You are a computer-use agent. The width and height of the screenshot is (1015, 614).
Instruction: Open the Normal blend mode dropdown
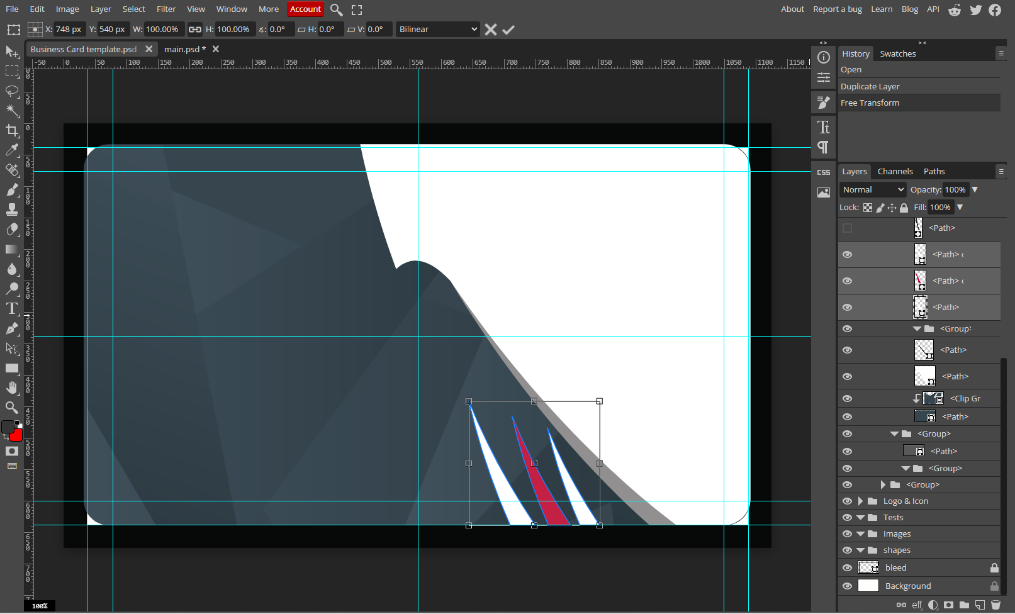(x=873, y=190)
